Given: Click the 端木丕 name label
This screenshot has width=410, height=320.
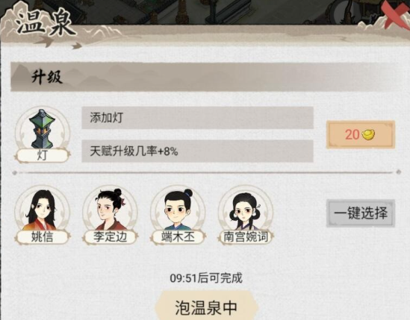Looking at the screenshot, I should click(178, 237).
